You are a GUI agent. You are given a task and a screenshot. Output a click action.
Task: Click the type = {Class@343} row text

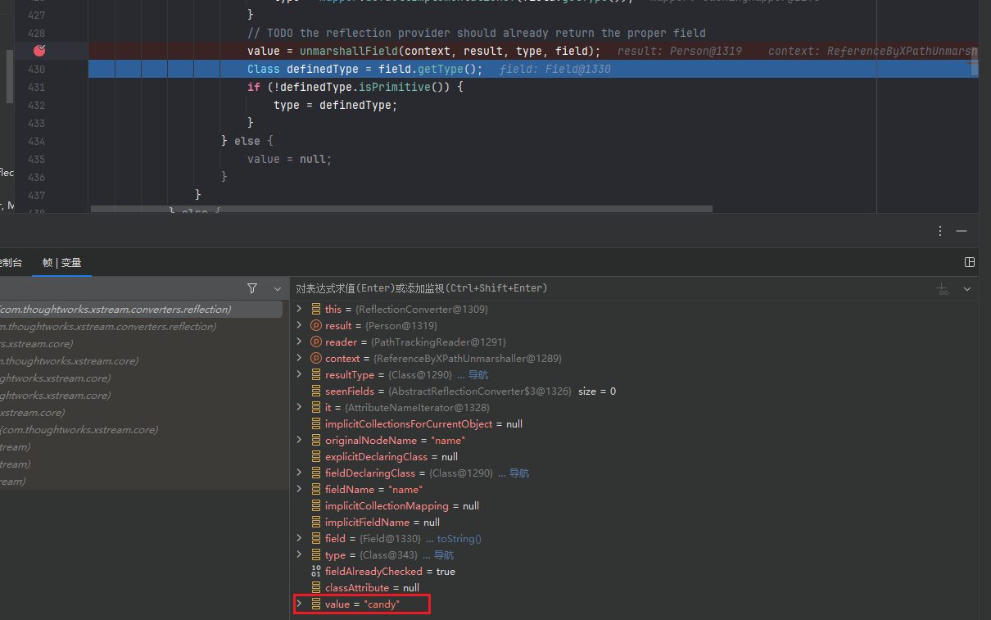click(x=371, y=555)
